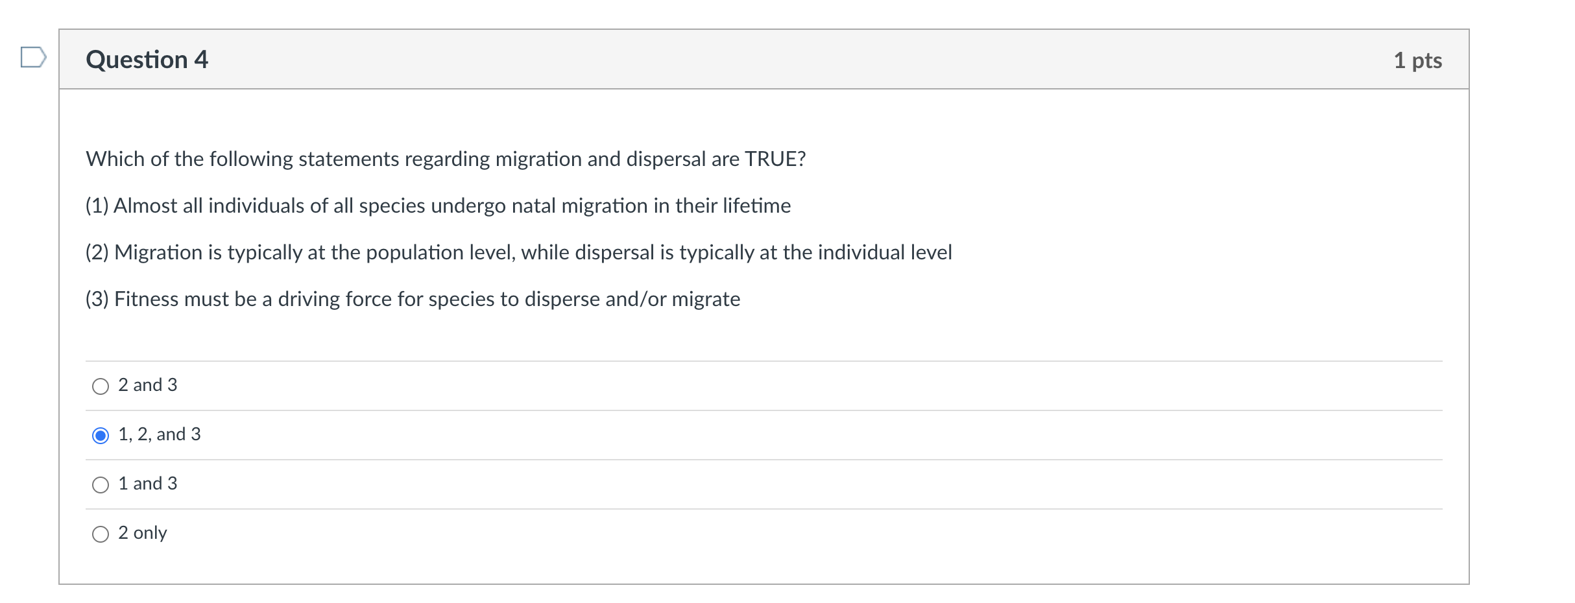Viewport: 1575px width, 603px height.
Task: Click statement 1 about natal migration
Action: 437,206
